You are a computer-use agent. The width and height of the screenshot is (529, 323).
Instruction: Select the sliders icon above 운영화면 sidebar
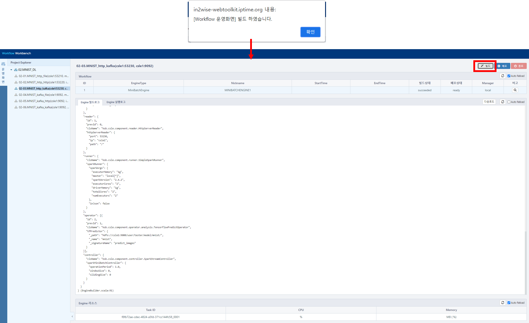(x=4, y=63)
